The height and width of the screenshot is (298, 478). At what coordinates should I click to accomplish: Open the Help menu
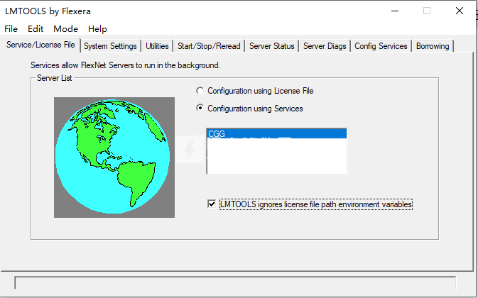click(97, 29)
